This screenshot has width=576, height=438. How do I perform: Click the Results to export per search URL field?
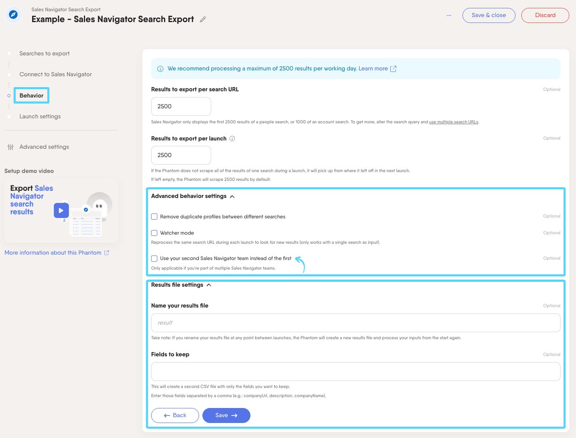[x=181, y=107]
